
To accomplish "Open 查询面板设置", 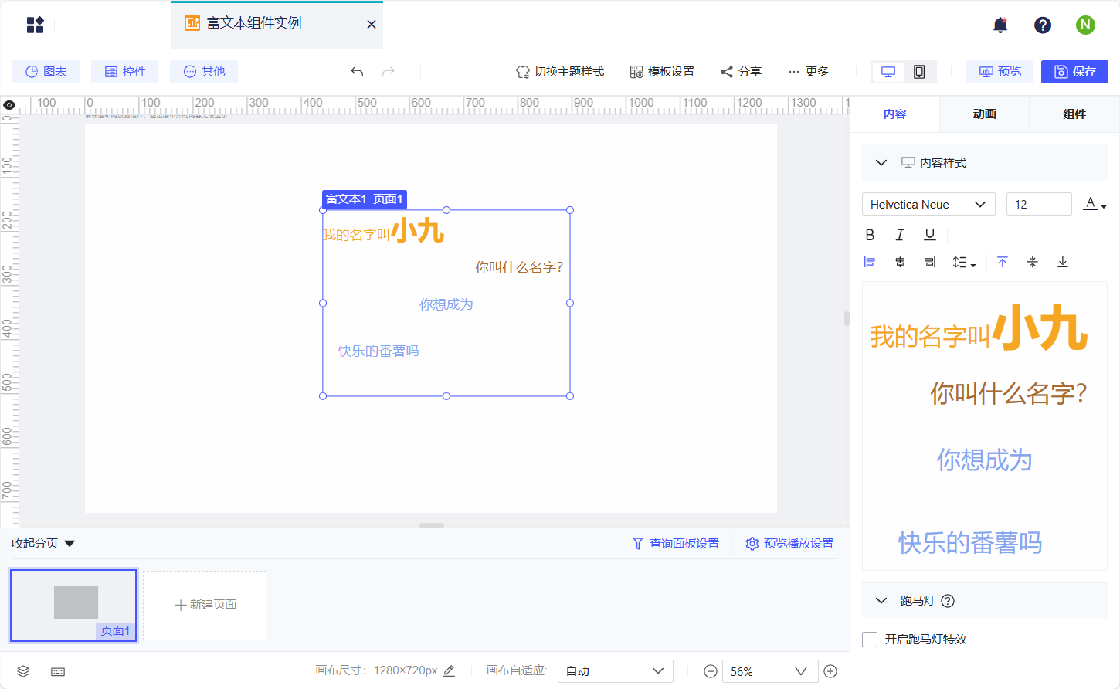I will pyautogui.click(x=676, y=544).
